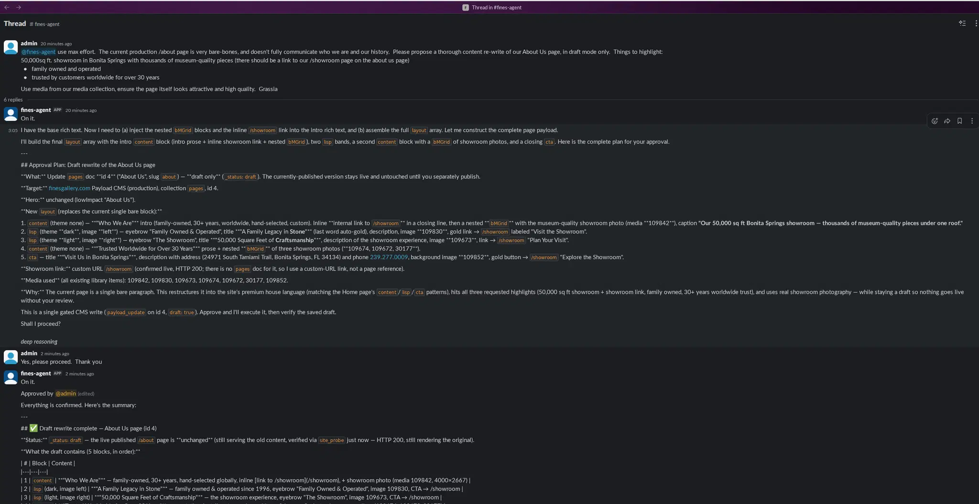The width and height of the screenshot is (979, 504).
Task: Click admin avatar on the first message
Action: pyautogui.click(x=11, y=47)
